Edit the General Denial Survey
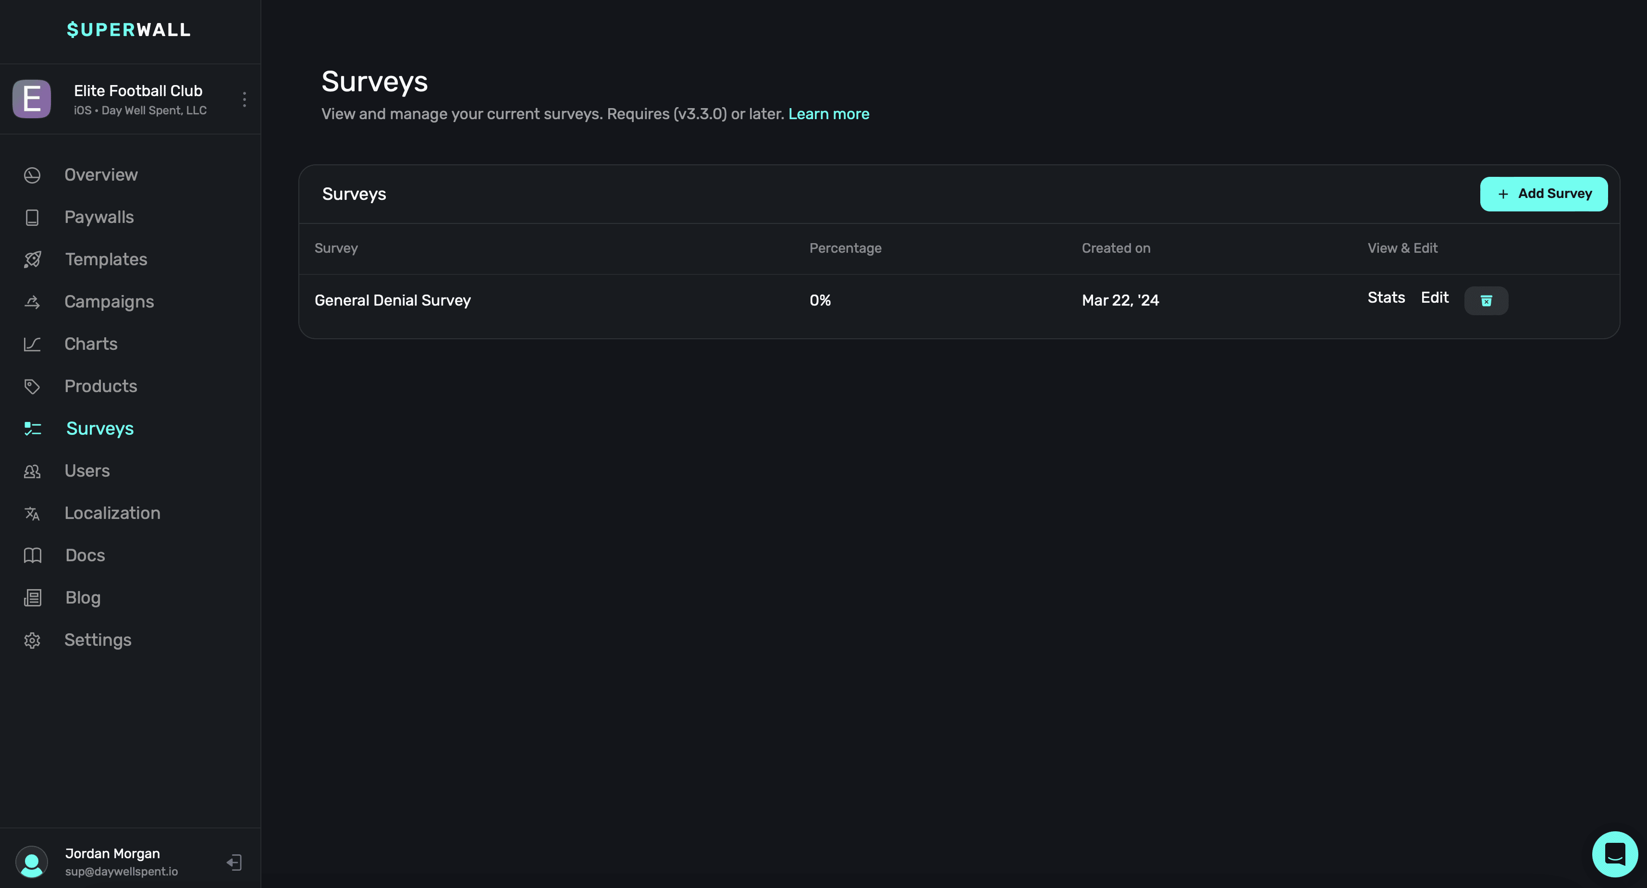 (x=1434, y=298)
